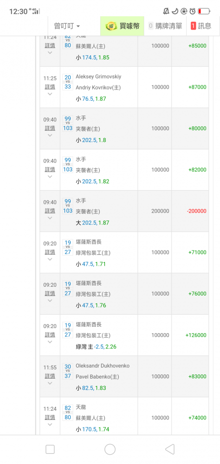
Task: Open 詳情 link for the +126000 bet
Action: pos(50,335)
